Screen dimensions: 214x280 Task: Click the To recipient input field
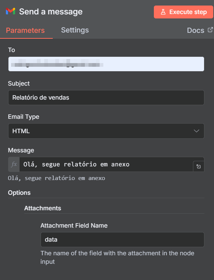click(x=106, y=64)
